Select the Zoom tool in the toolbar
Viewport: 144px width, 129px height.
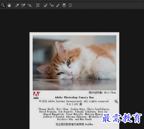coord(3,5)
